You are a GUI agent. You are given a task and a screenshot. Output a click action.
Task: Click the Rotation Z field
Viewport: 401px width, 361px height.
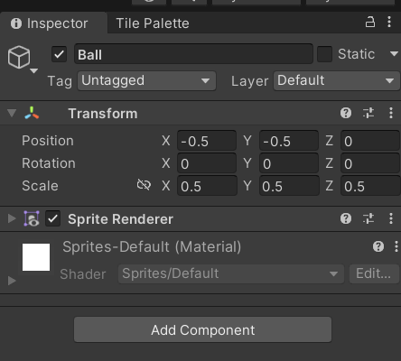[x=370, y=163]
